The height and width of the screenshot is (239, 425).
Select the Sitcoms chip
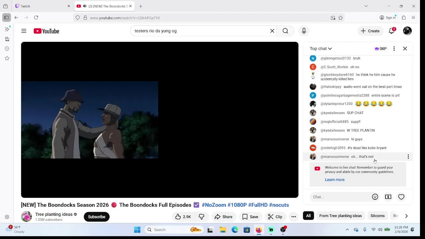[378, 216]
